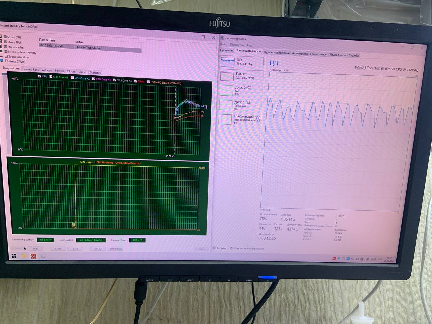Uncheck the Stress CPU checkbox
This screenshot has height=324, width=432.
coord(5,37)
